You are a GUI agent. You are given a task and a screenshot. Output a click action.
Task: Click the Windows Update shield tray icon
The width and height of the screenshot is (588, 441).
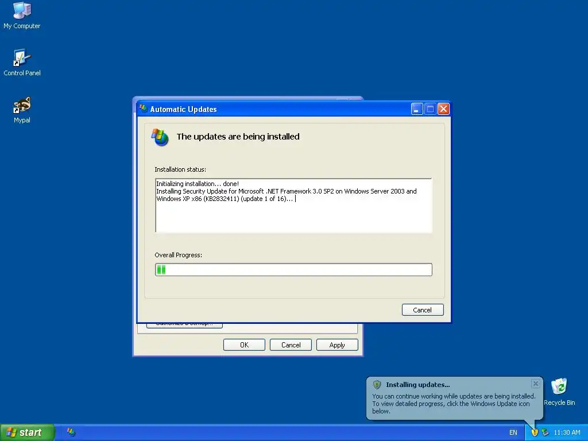point(535,432)
